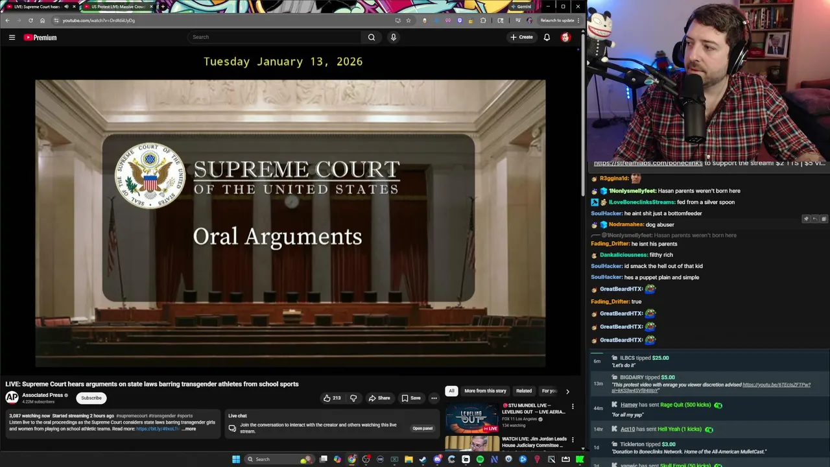Switch to the US Protest LIVE tab
The height and width of the screenshot is (467, 830).
click(118, 6)
